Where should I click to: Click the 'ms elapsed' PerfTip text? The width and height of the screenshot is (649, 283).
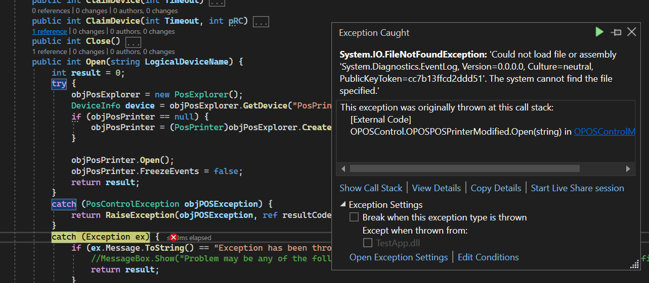pyautogui.click(x=189, y=238)
